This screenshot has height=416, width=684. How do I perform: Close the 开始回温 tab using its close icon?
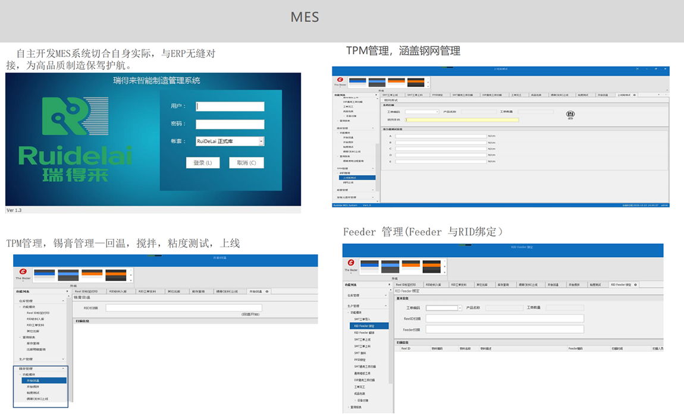click(267, 292)
